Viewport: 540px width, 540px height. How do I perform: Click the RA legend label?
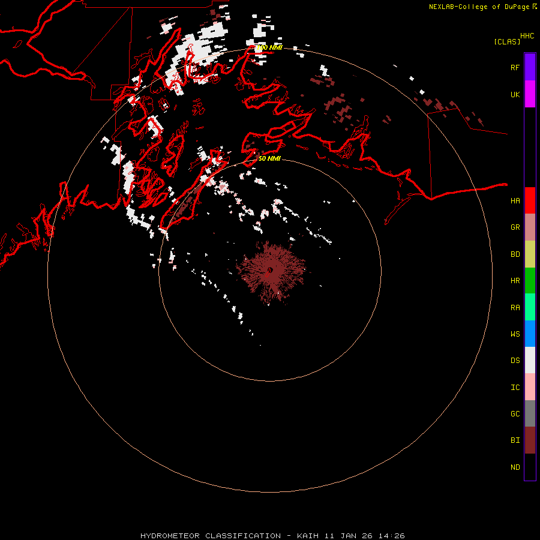tap(515, 308)
